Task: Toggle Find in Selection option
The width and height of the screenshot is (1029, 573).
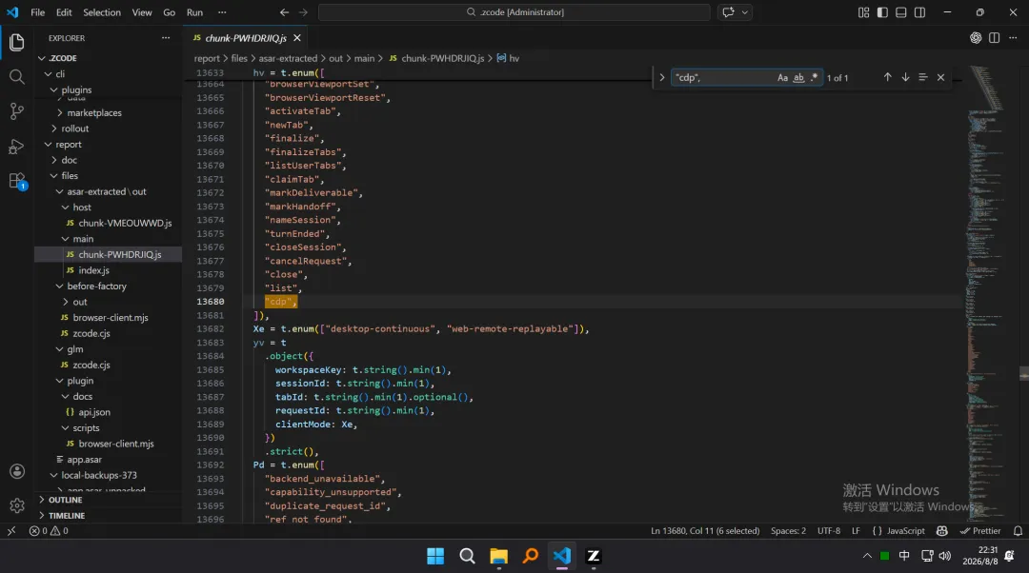Action: (x=922, y=77)
